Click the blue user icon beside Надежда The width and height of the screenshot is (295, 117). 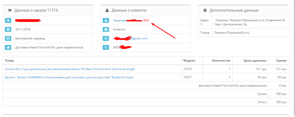(106, 21)
